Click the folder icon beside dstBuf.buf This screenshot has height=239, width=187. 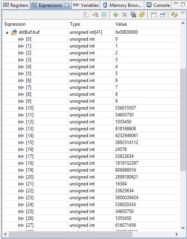click(14, 32)
